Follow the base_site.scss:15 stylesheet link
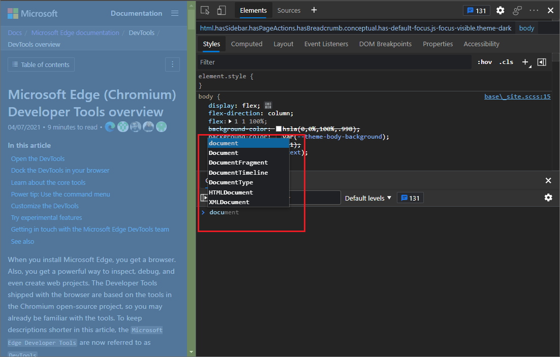 [x=517, y=96]
